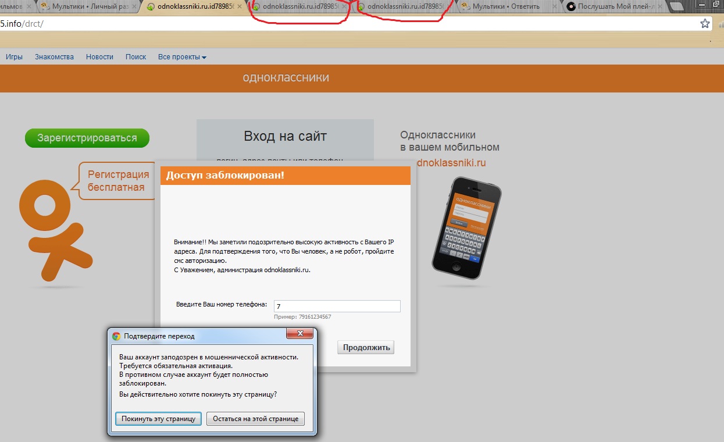This screenshot has width=724, height=442.
Task: Open the 'Игры' menu link
Action: coord(14,57)
